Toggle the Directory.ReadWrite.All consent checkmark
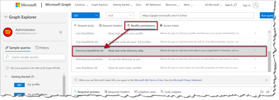Viewport: 279px width, 100px height. (x=255, y=51)
